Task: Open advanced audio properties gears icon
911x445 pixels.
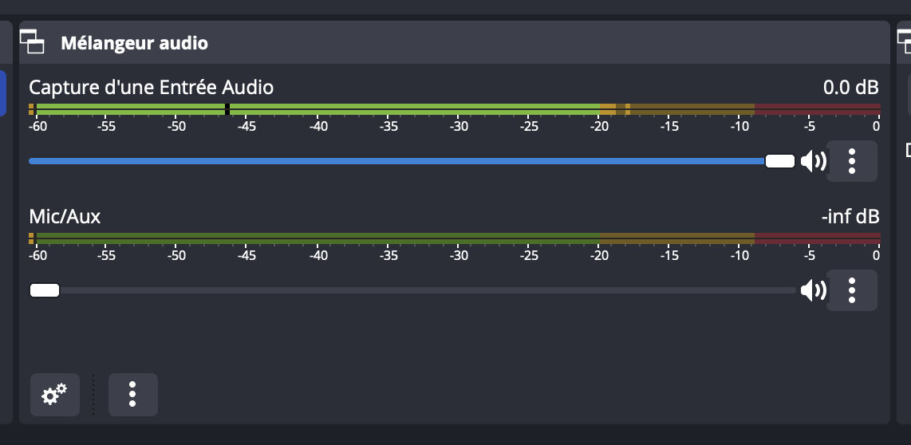Action: pyautogui.click(x=54, y=395)
